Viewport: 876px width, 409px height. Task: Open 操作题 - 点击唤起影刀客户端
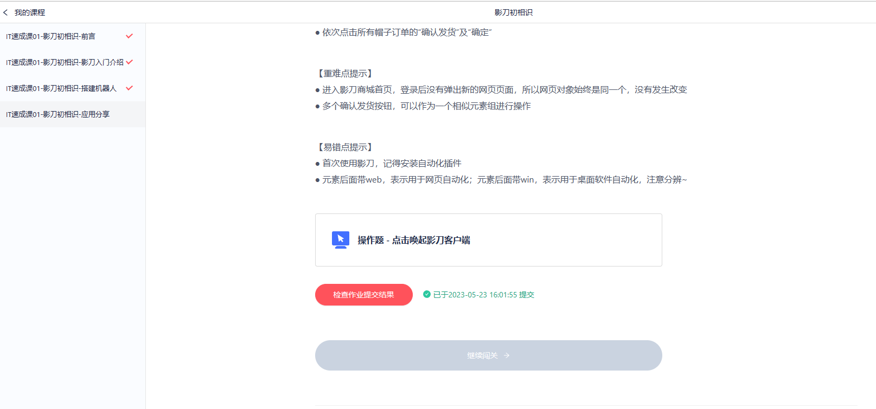coord(488,240)
